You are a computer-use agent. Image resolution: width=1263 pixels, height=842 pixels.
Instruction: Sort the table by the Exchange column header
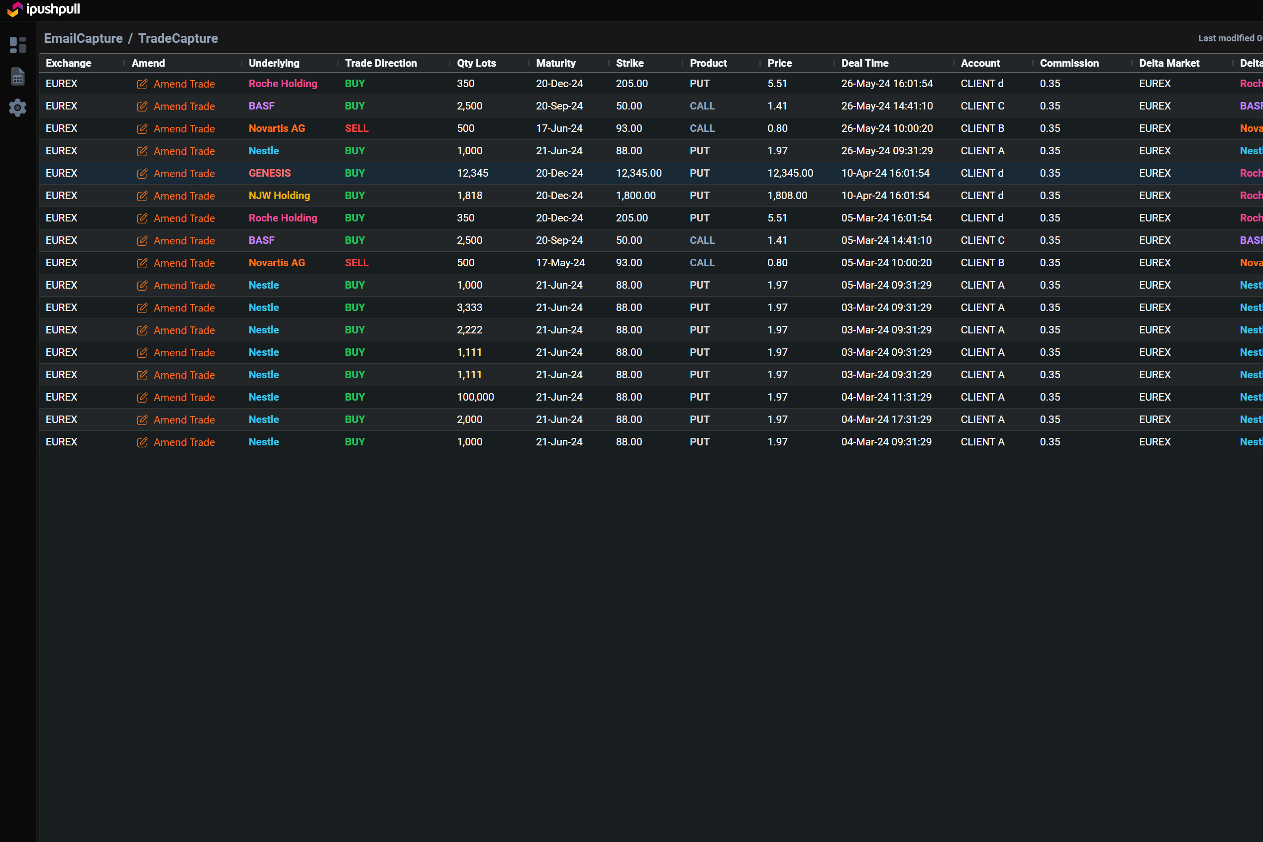[x=69, y=63]
